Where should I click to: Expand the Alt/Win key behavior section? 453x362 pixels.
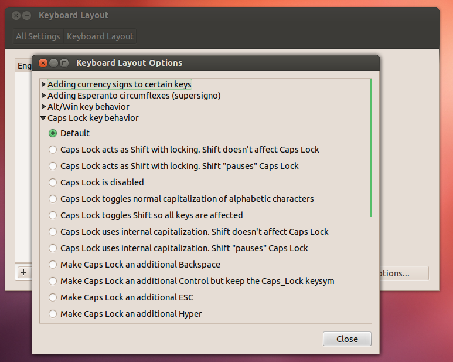[44, 107]
